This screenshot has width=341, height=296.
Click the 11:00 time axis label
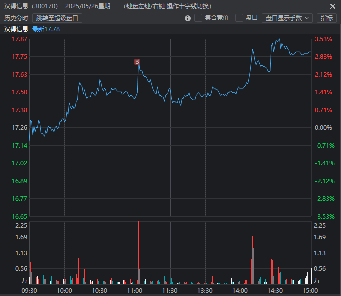[x=135, y=290]
